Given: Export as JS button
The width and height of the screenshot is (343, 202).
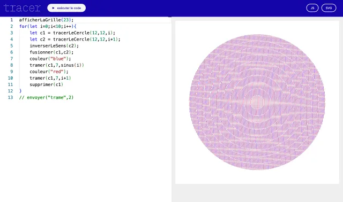Looking at the screenshot, I should coord(312,8).
